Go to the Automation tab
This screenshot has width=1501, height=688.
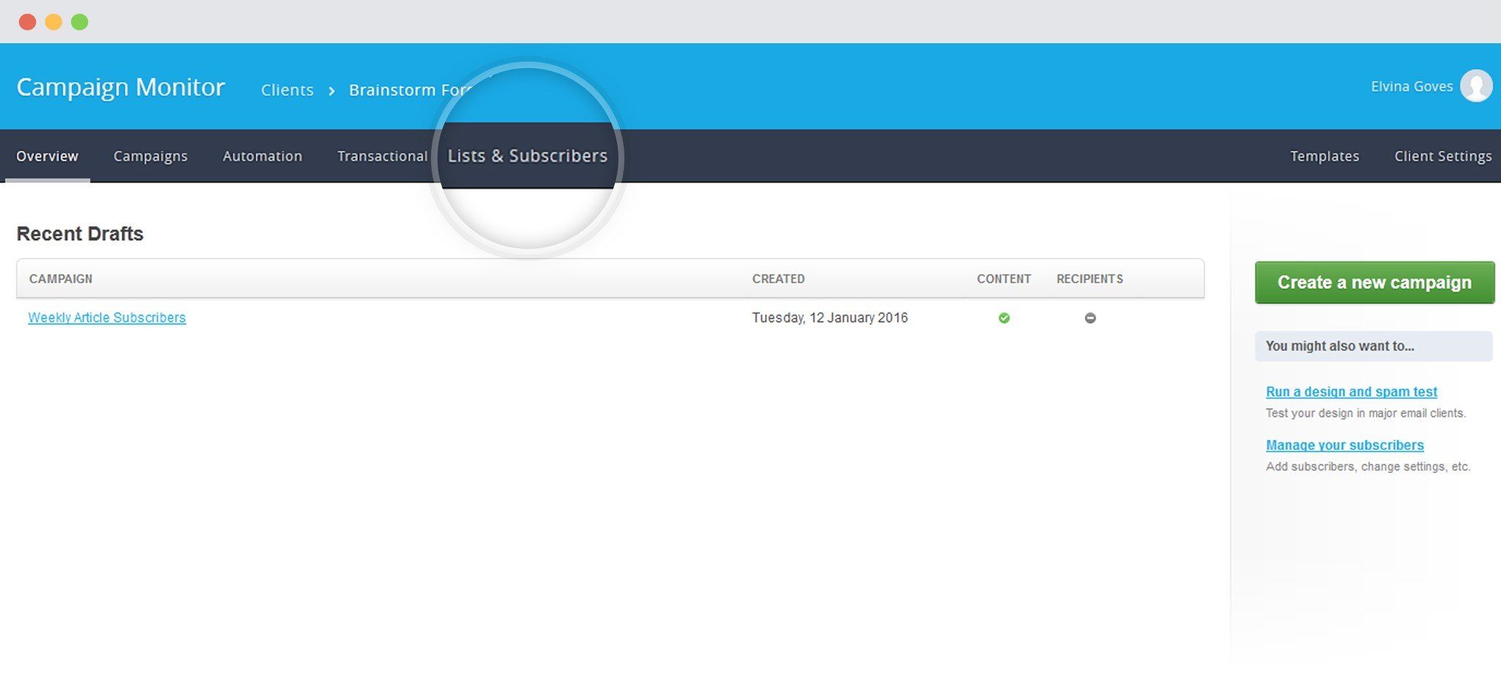click(262, 156)
